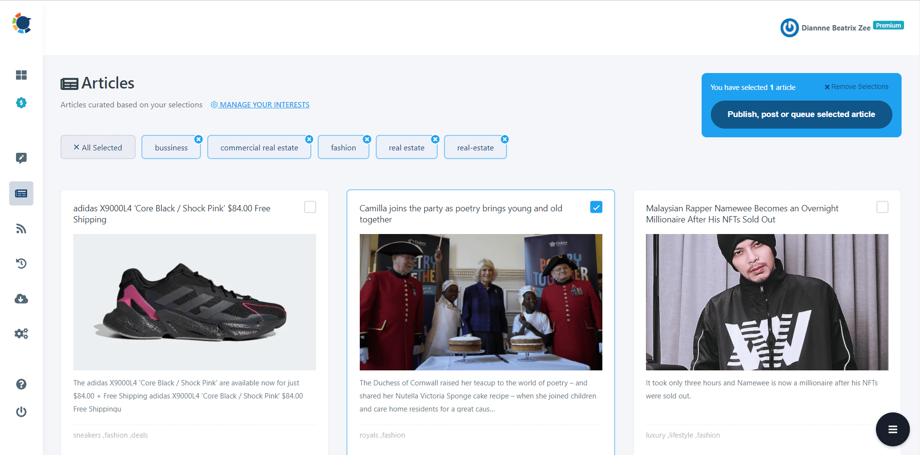Click the logout power icon

(x=21, y=412)
